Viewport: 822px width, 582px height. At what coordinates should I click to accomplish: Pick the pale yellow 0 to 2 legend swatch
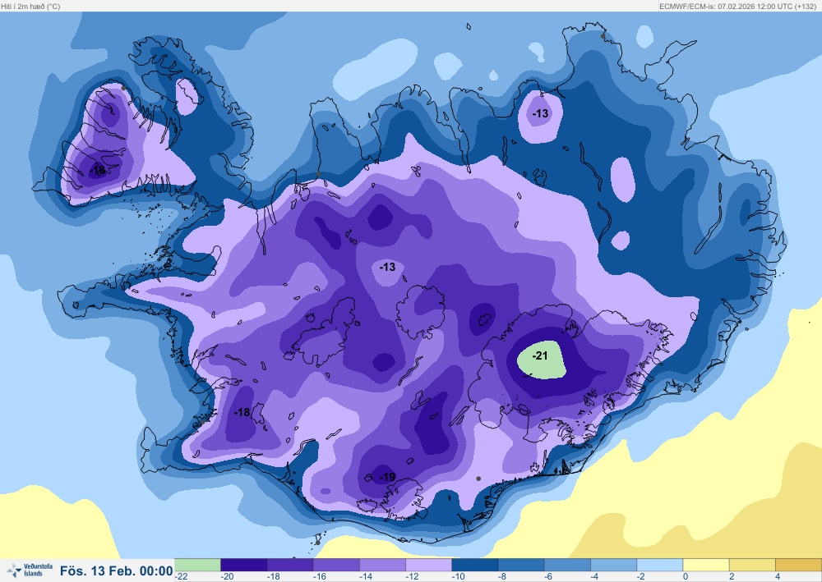705,565
